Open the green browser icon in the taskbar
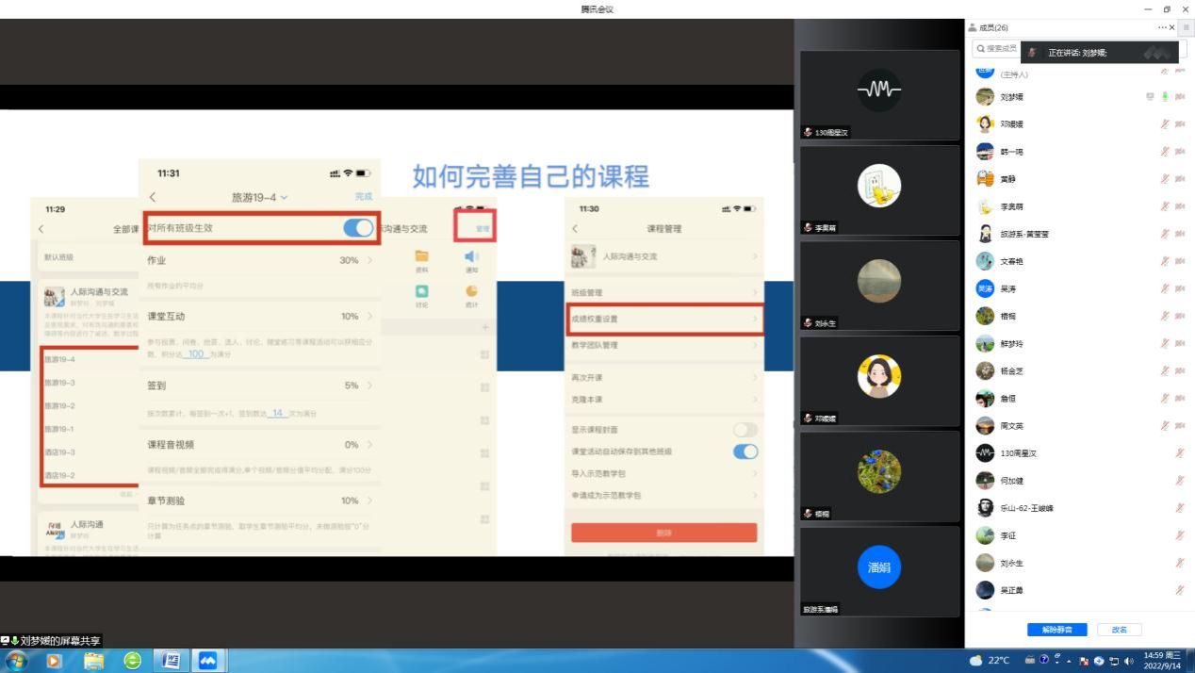This screenshot has width=1195, height=673. (x=133, y=661)
